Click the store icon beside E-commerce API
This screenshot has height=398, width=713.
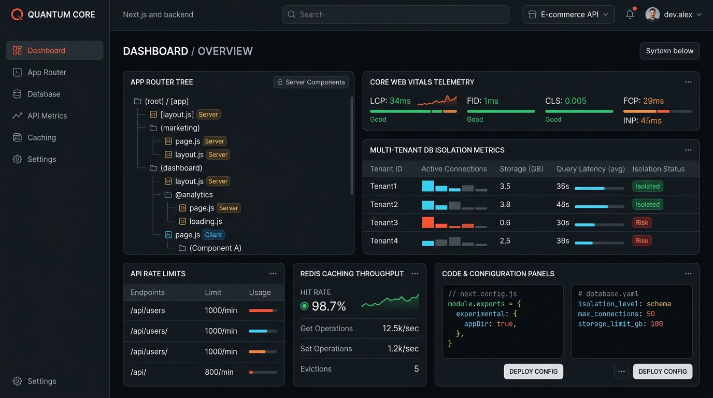(532, 15)
